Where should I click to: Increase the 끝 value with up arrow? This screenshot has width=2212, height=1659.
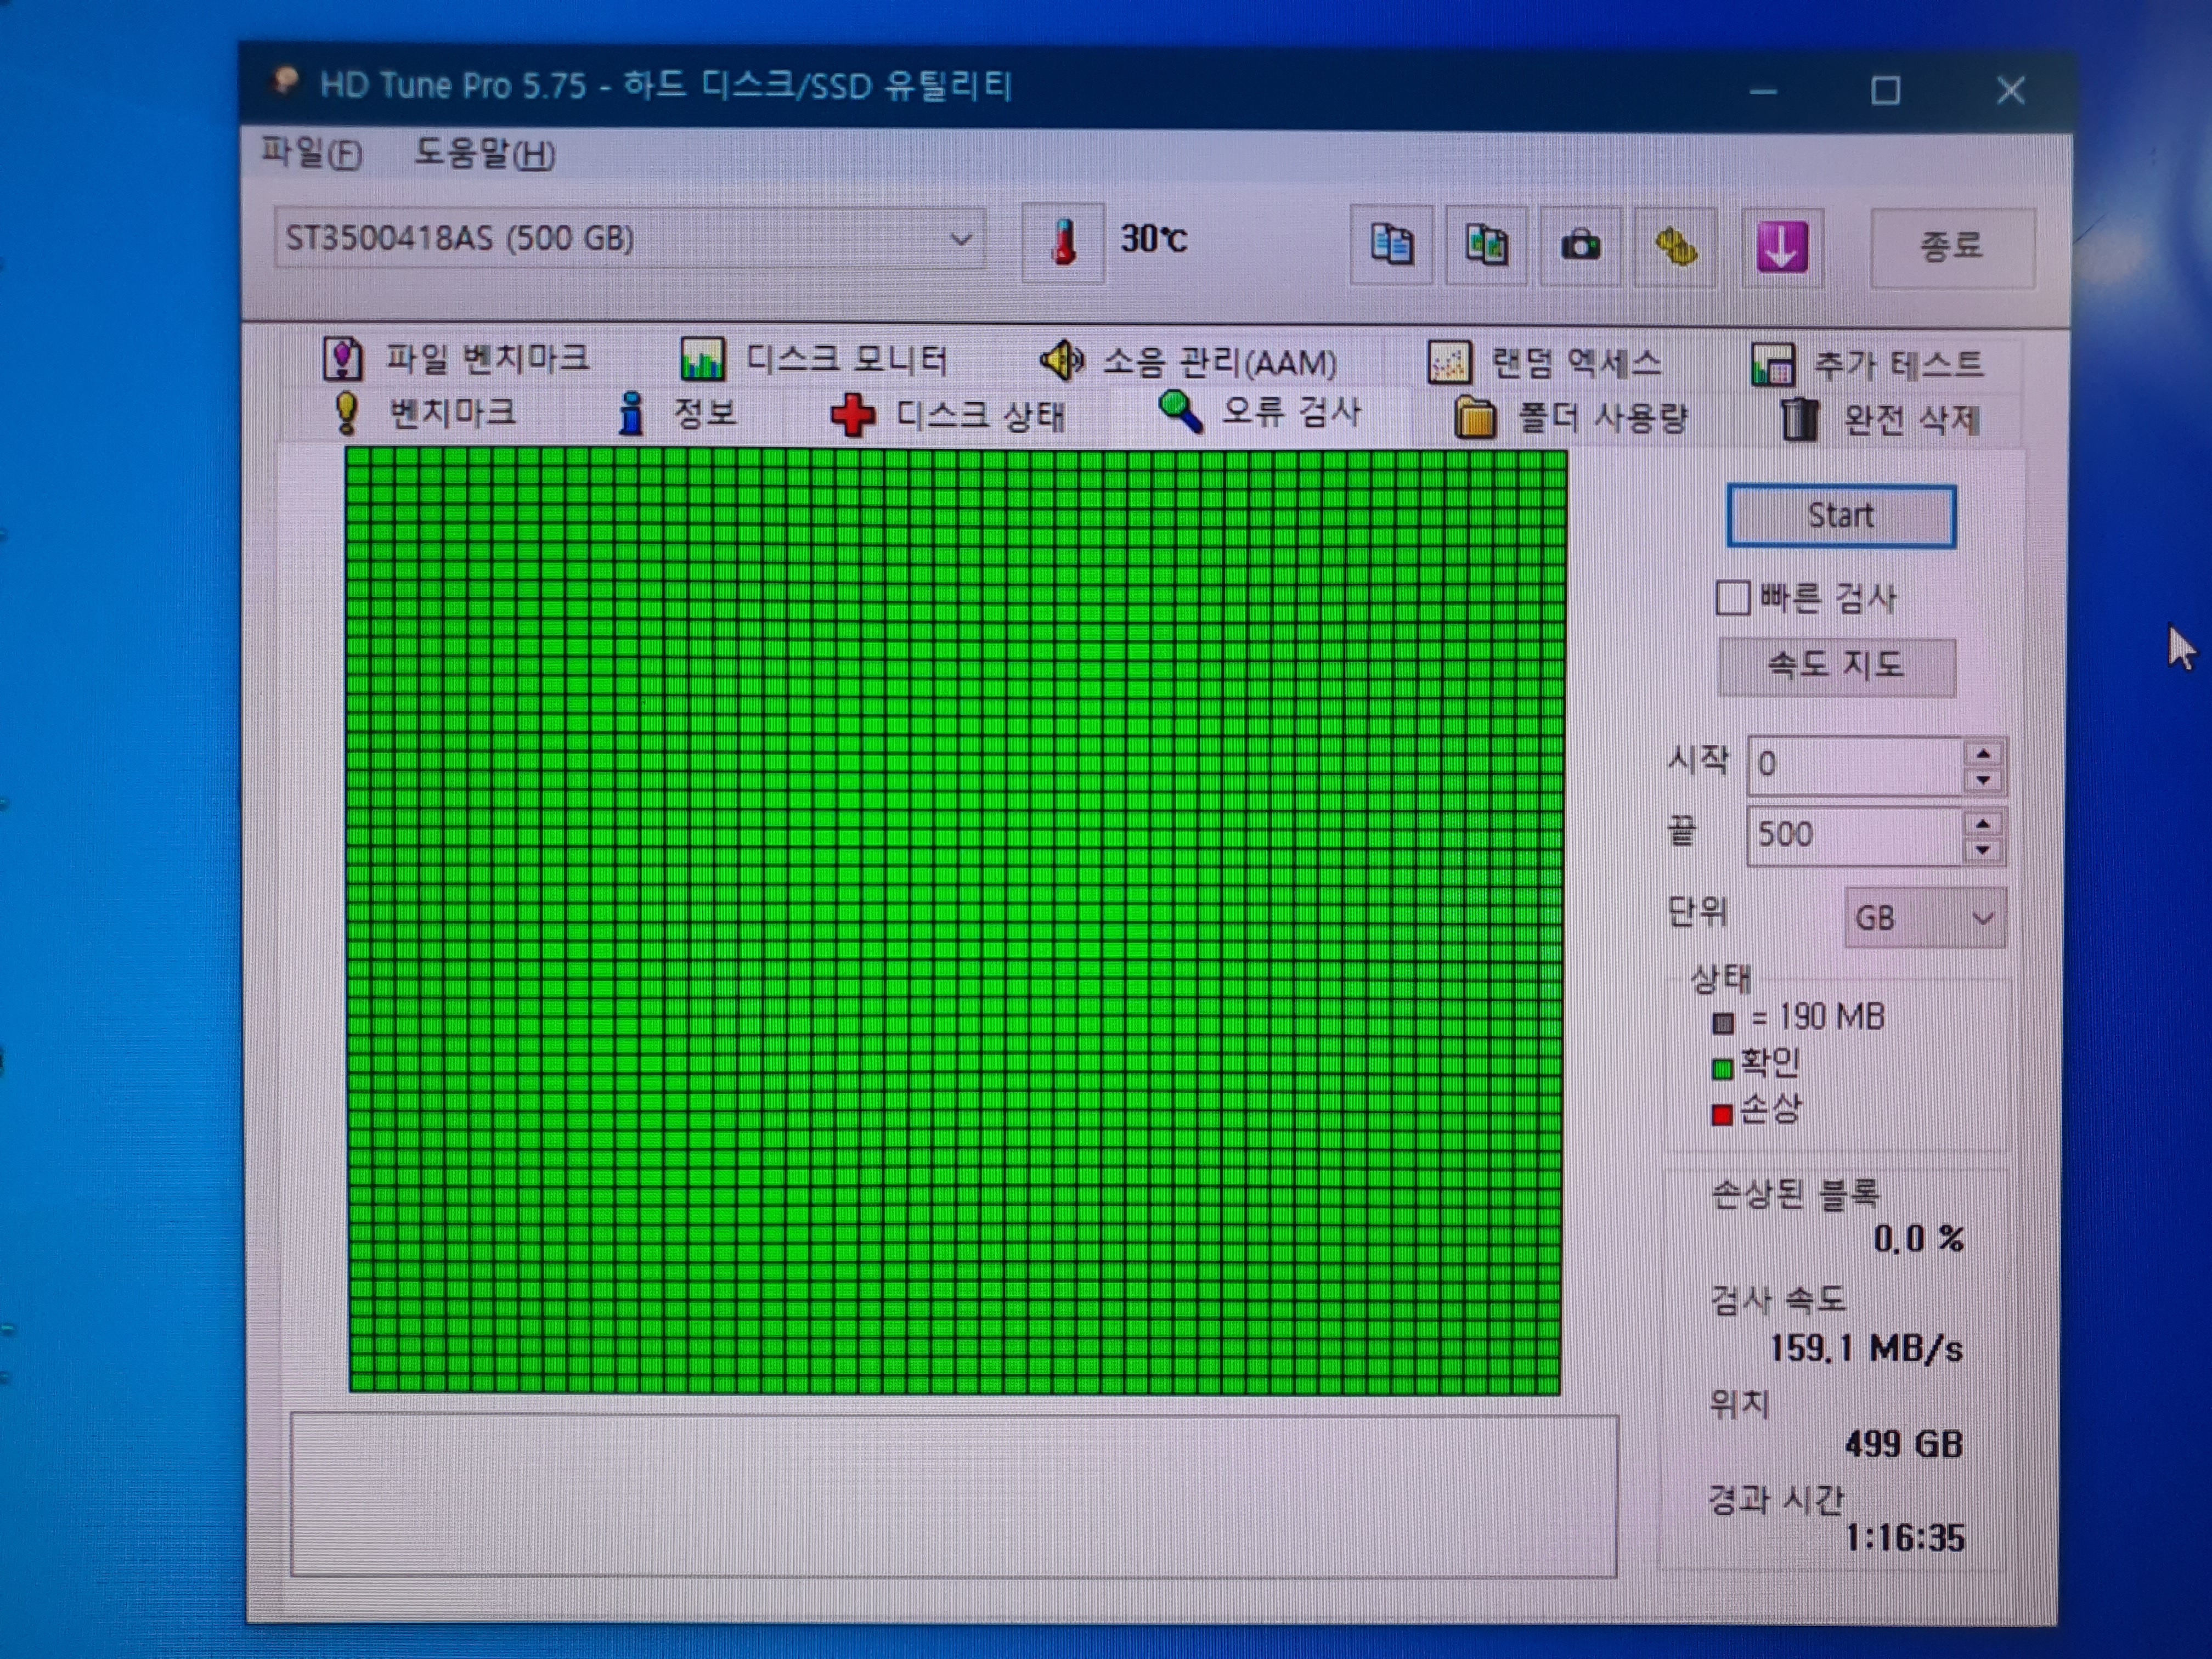pyautogui.click(x=1983, y=823)
